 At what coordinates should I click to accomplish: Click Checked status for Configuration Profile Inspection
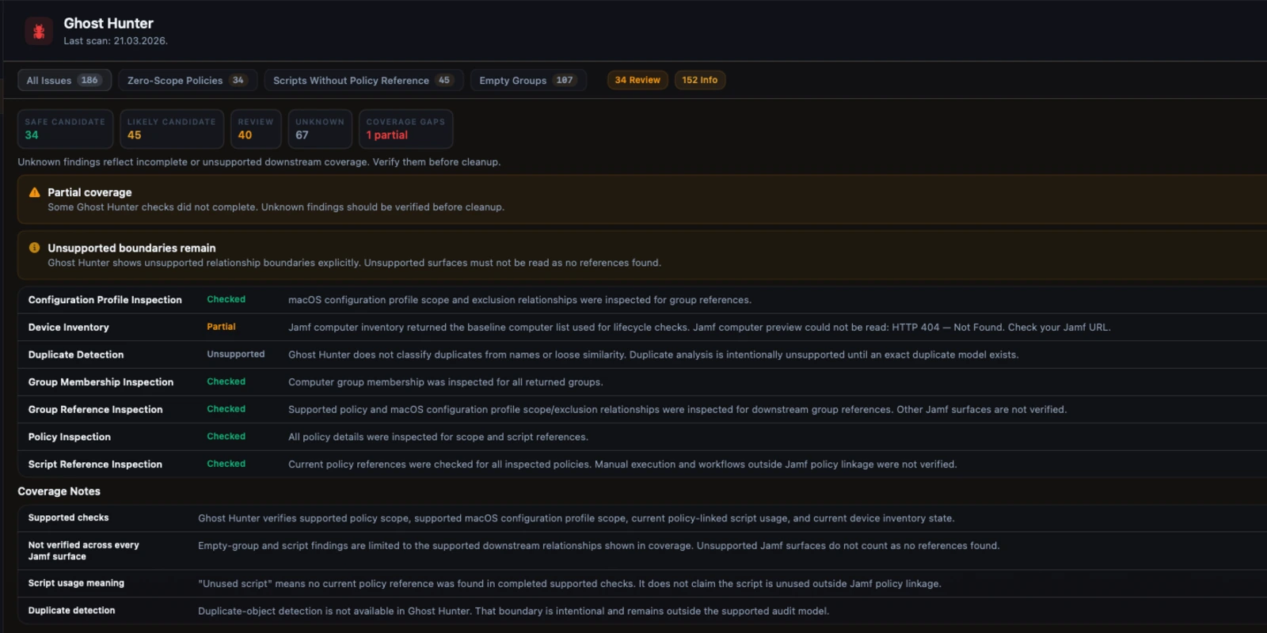[226, 299]
